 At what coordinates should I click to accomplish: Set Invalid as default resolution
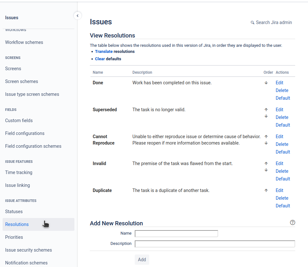(283, 179)
